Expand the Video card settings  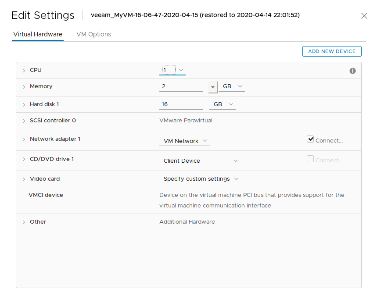coord(24,179)
